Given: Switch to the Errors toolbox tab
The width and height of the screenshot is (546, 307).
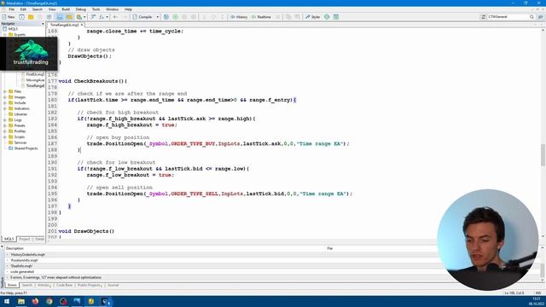Looking at the screenshot, I should click(12, 285).
